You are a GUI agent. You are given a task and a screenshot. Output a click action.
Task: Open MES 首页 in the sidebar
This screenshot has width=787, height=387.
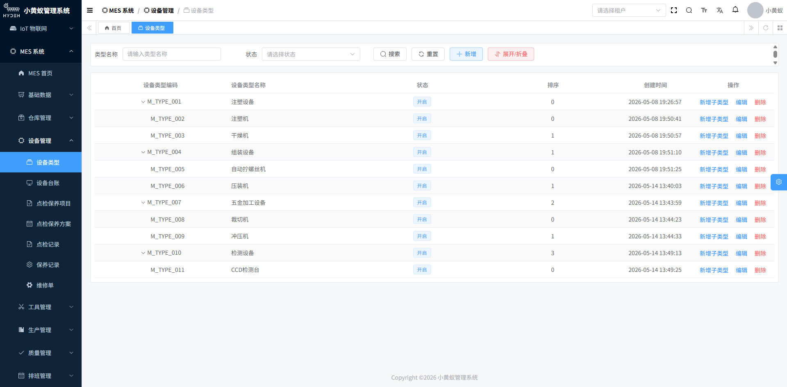click(x=41, y=73)
